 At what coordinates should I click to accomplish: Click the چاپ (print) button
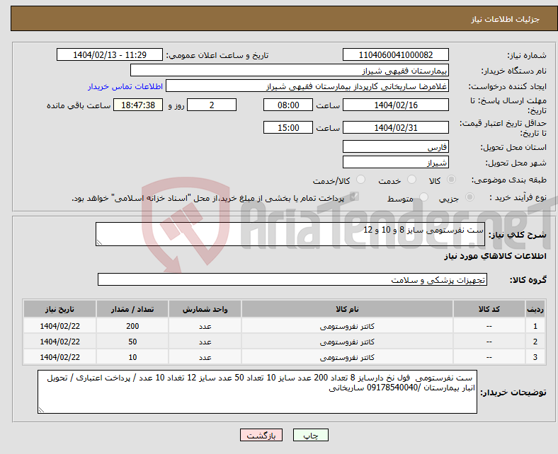click(310, 435)
